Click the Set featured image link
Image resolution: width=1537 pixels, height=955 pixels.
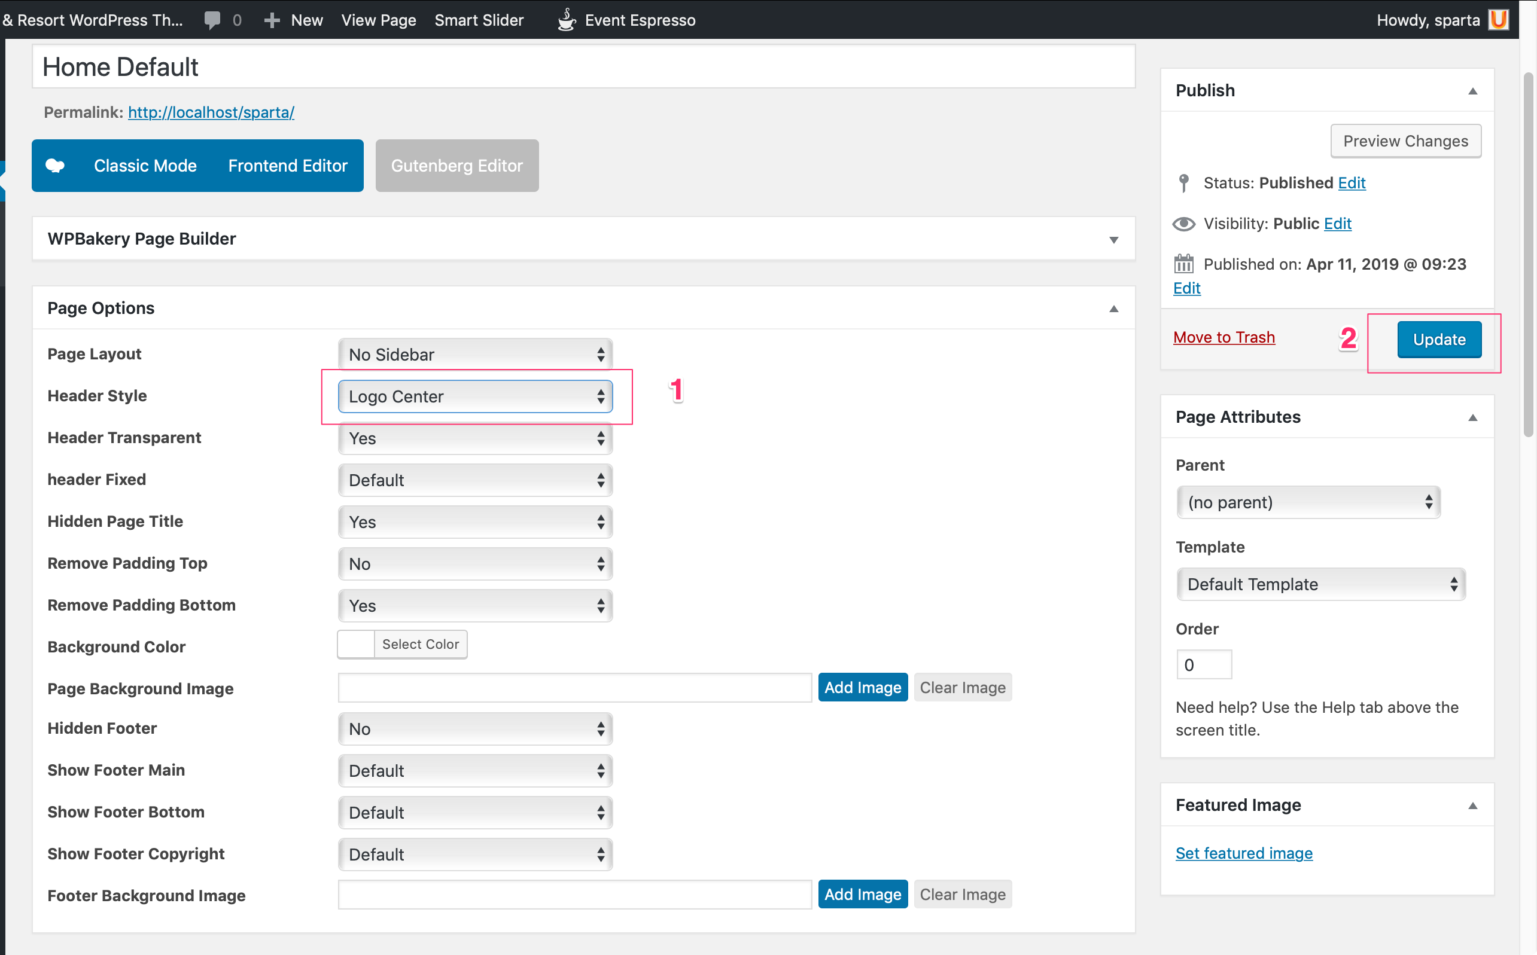click(x=1243, y=853)
